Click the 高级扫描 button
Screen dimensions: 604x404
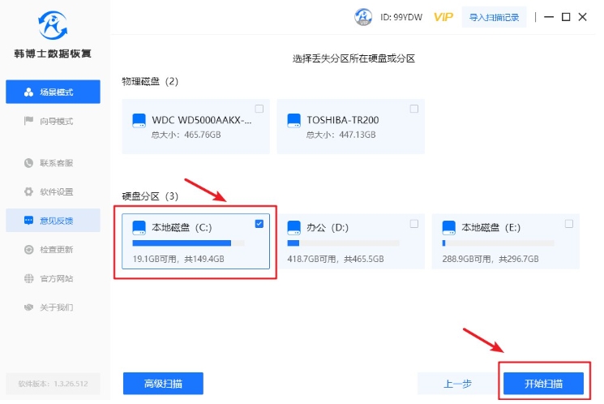point(163,384)
